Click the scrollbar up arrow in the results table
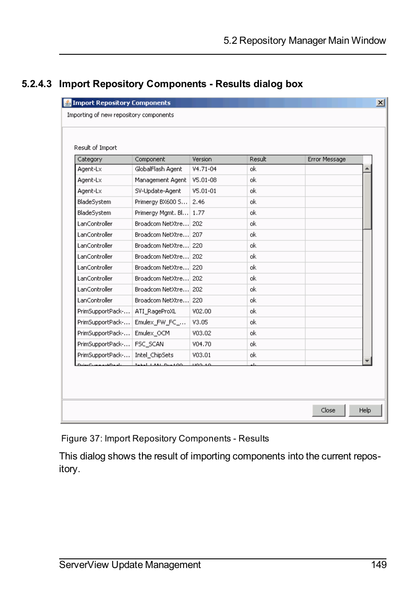Screen dimensions: 418x593 click(x=367, y=169)
